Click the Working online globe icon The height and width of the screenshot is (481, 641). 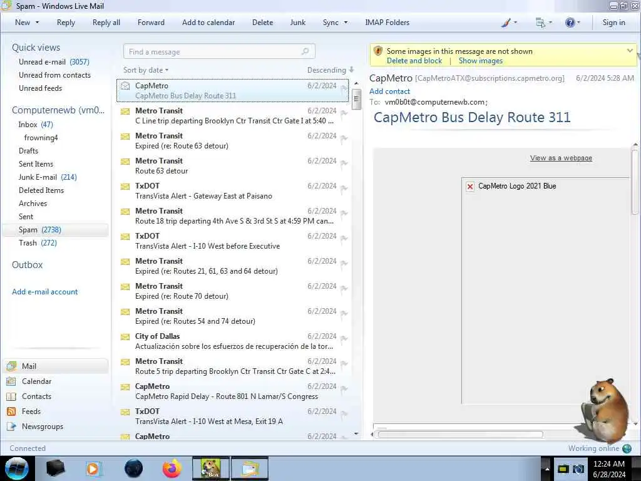tap(627, 448)
